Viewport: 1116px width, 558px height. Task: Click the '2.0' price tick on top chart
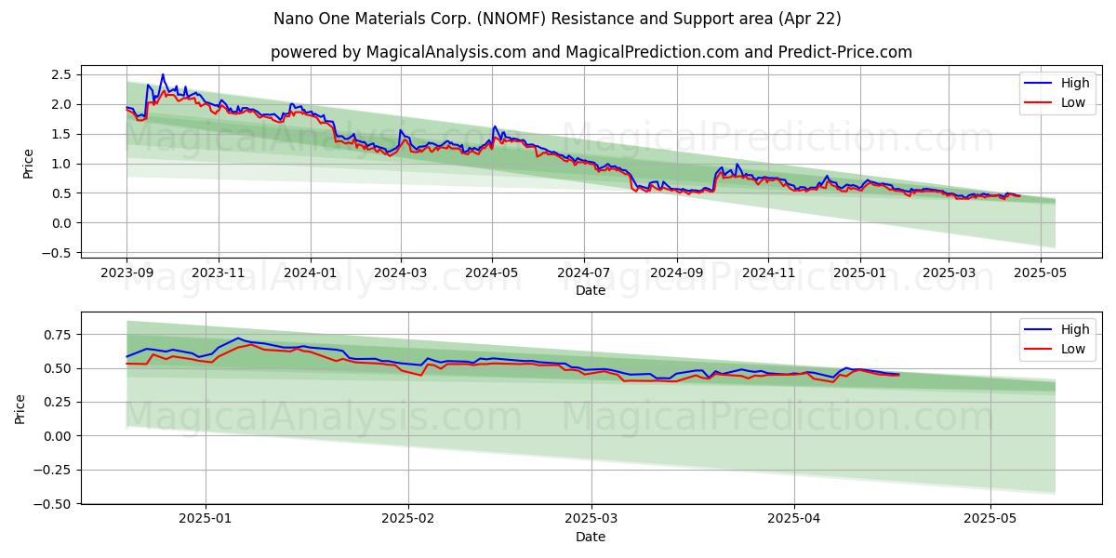pyautogui.click(x=63, y=104)
